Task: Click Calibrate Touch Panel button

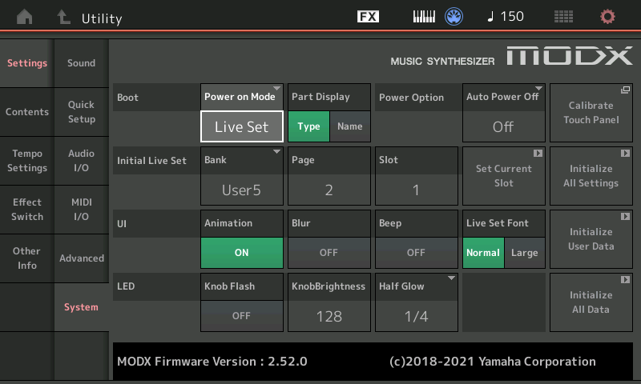Action: [x=591, y=113]
